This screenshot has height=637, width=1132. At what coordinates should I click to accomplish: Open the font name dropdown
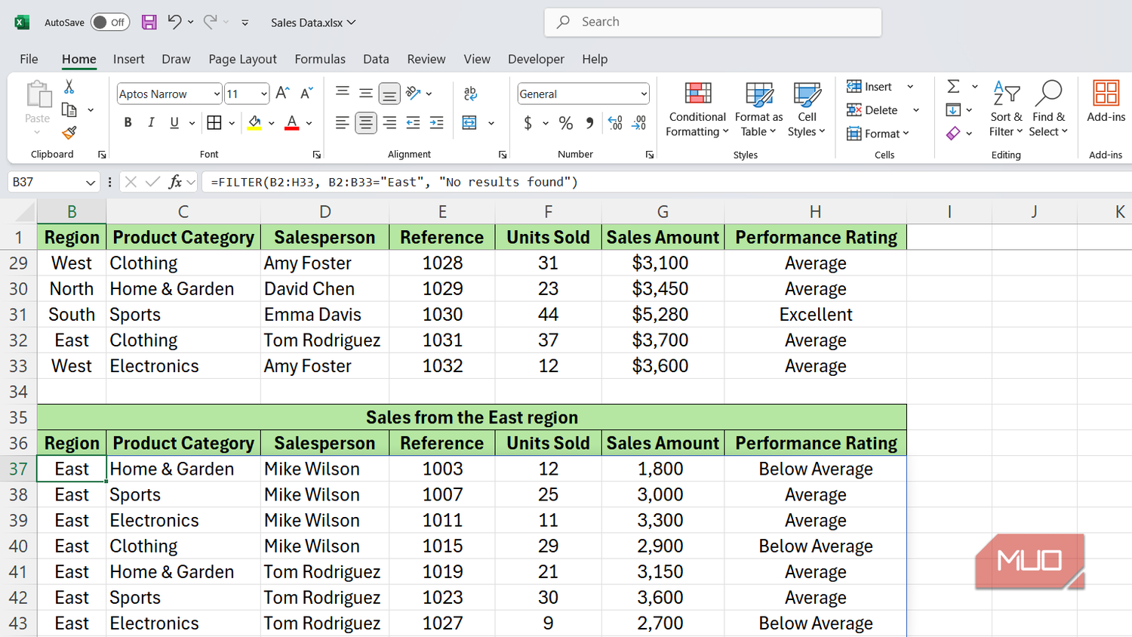[217, 94]
